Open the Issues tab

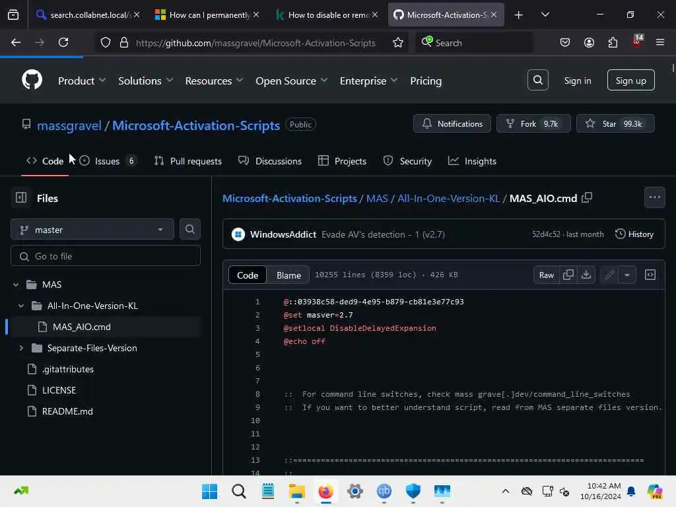[109, 161]
